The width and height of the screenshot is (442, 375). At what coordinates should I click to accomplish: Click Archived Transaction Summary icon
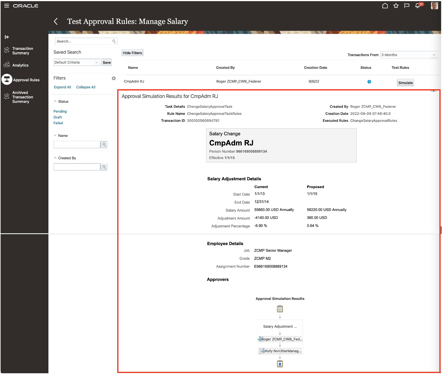(x=7, y=96)
